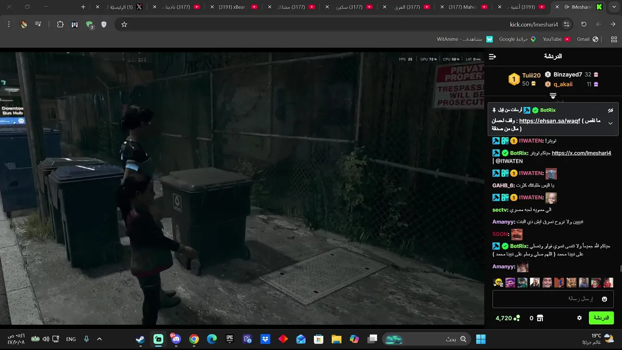Click the sectv chat username
The image size is (622, 350).
pos(500,210)
